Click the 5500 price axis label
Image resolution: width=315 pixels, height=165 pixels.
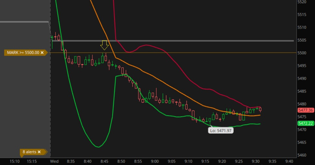coord(302,53)
